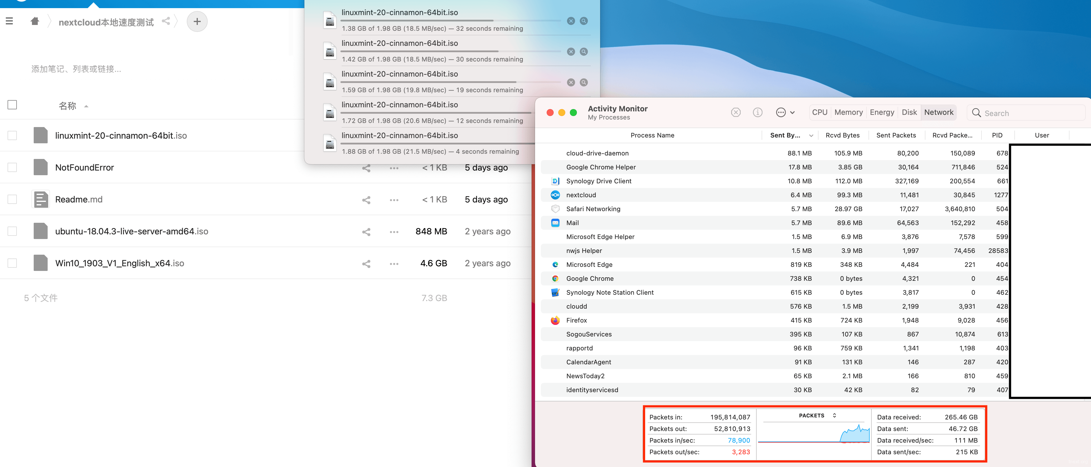Open the Energy tab

(882, 112)
